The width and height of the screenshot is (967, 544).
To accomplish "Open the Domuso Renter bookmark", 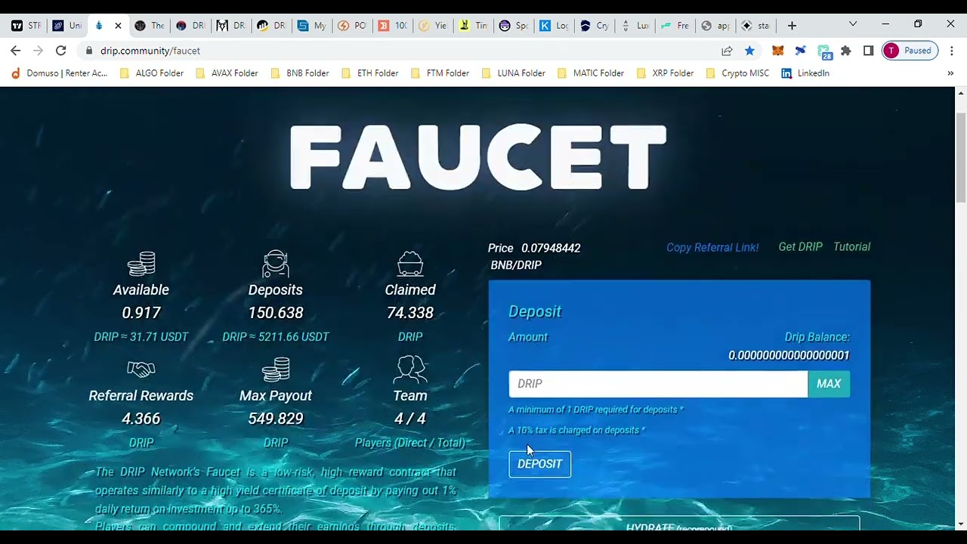I will 59,73.
